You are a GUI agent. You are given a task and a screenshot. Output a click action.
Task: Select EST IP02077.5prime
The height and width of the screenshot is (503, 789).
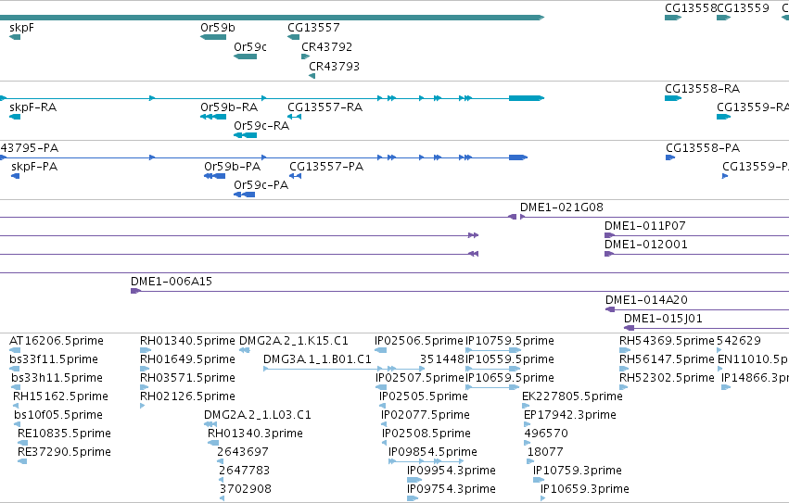pyautogui.click(x=384, y=424)
